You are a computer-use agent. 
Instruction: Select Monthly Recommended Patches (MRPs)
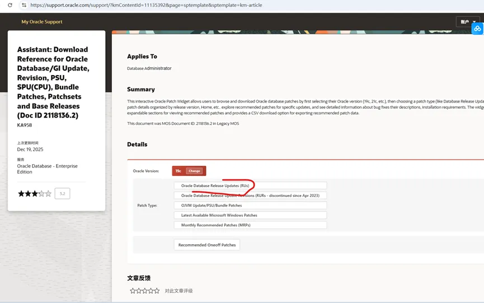pyautogui.click(x=250, y=225)
